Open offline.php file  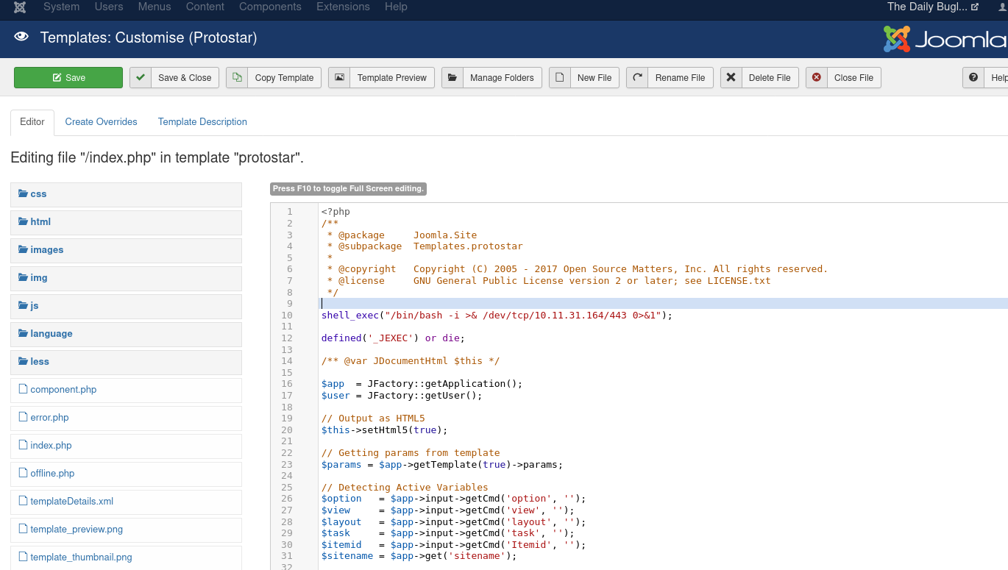pyautogui.click(x=126, y=474)
